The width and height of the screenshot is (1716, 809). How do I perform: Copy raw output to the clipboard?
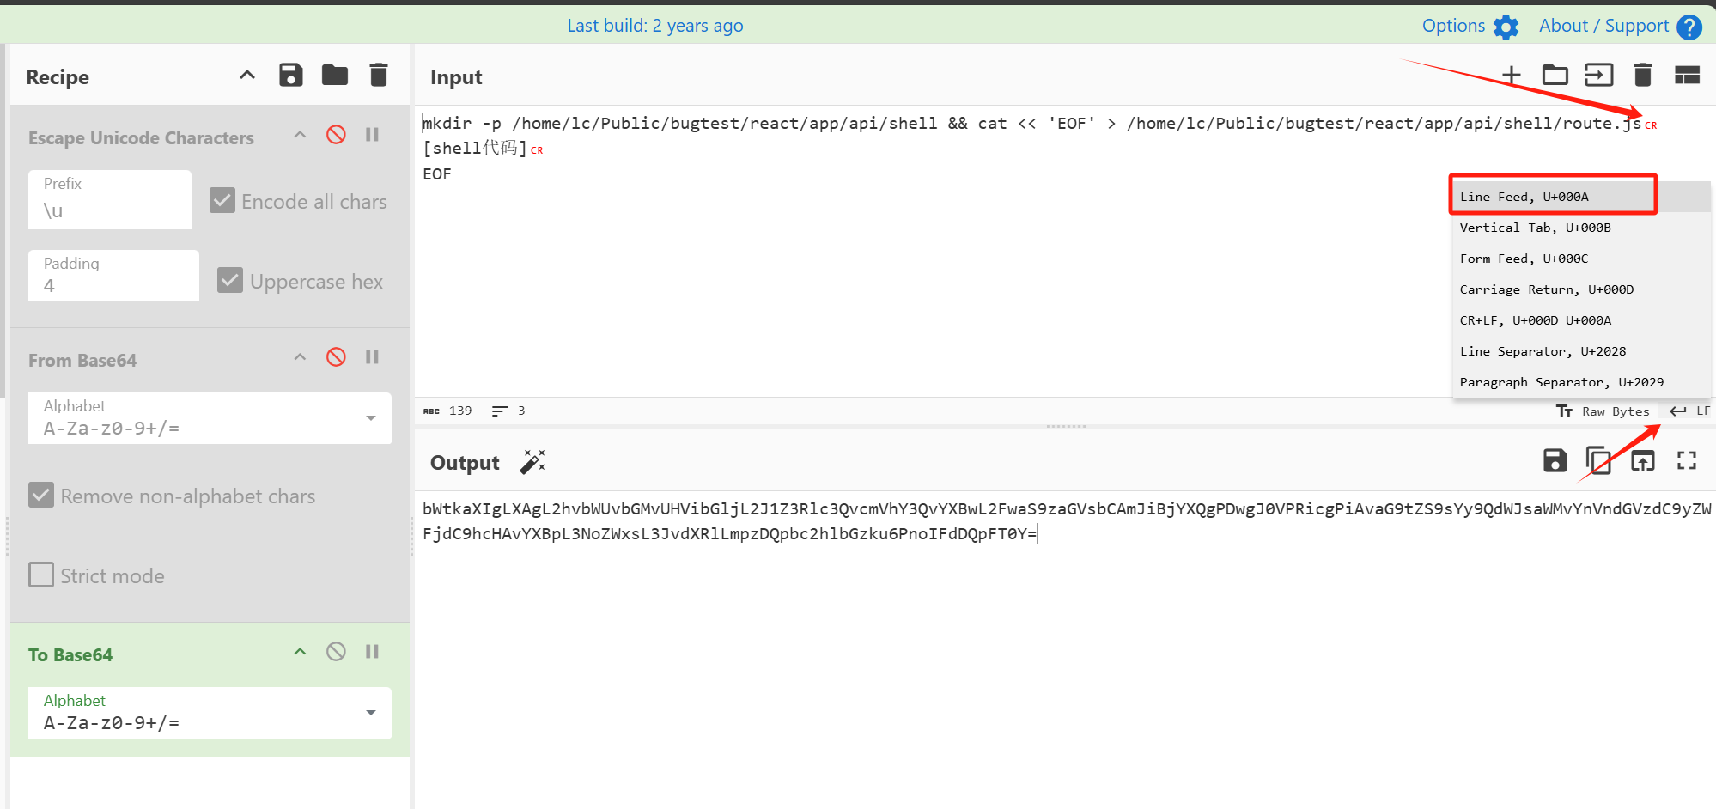(1597, 461)
